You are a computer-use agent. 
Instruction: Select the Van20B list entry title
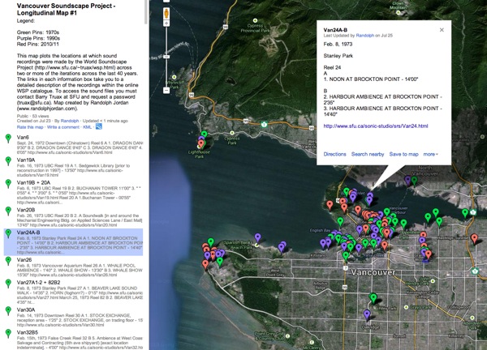tap(26, 210)
